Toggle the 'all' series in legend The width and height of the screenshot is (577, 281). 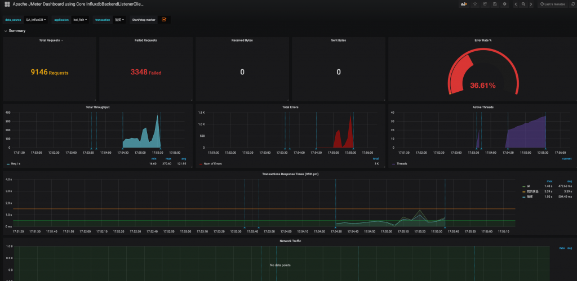(527, 186)
